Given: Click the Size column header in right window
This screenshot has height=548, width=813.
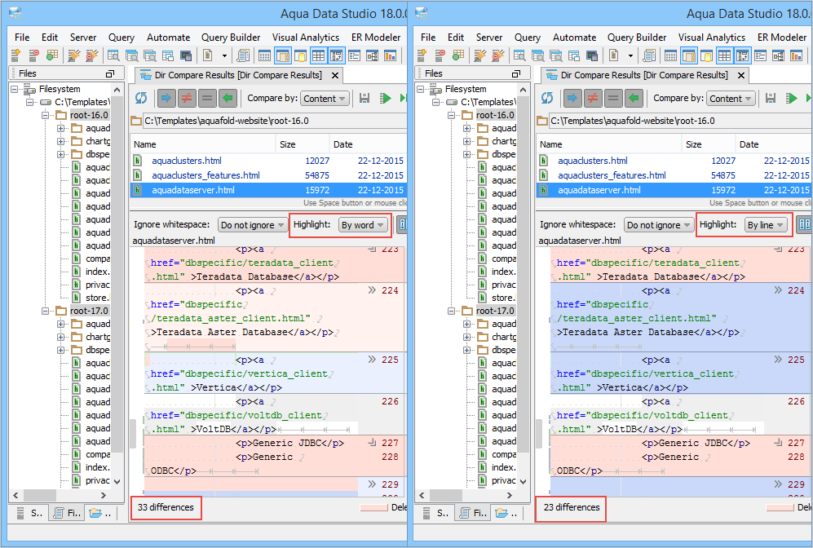Looking at the screenshot, I should (x=693, y=144).
